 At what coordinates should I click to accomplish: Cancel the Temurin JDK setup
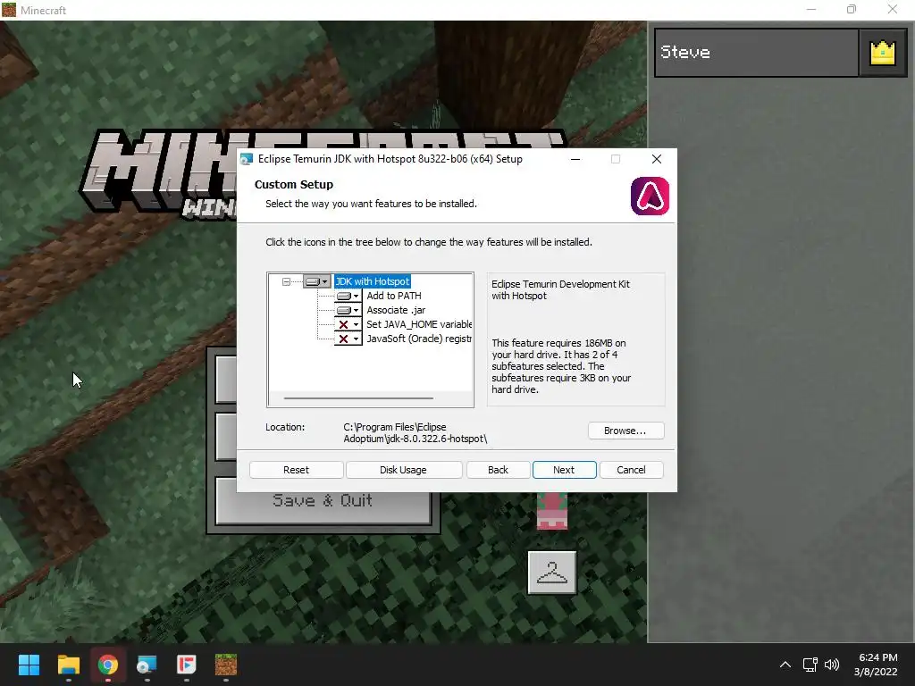click(632, 470)
